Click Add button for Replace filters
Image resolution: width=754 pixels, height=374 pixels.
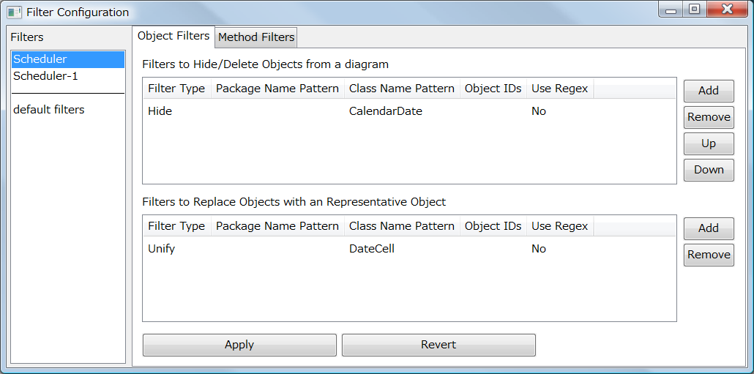[x=708, y=228]
